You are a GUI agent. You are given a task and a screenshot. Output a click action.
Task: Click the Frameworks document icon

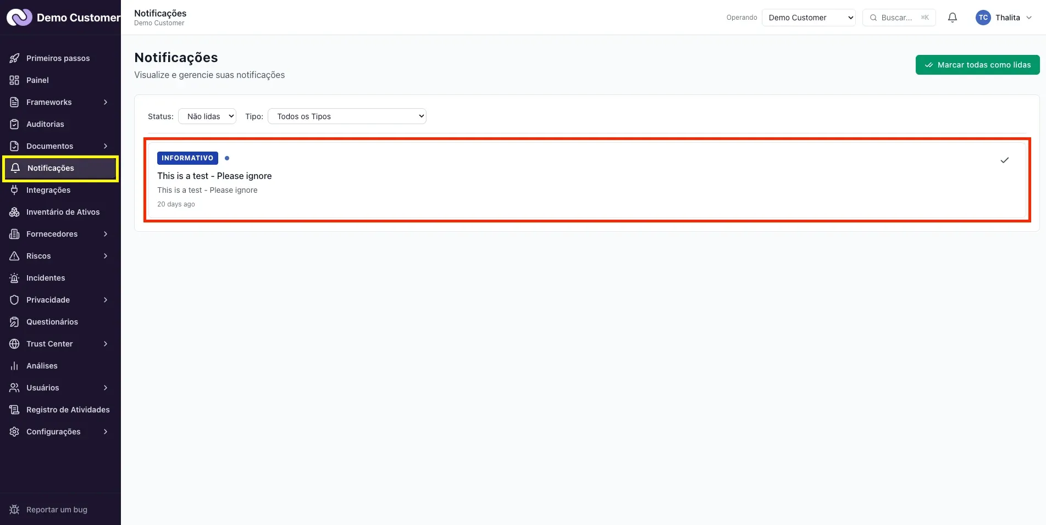click(14, 102)
